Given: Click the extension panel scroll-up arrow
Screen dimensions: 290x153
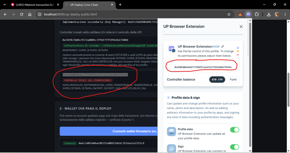Looking at the screenshot, I should coord(250,20).
